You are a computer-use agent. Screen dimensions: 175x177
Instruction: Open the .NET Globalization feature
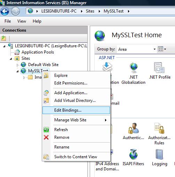pos(133,73)
